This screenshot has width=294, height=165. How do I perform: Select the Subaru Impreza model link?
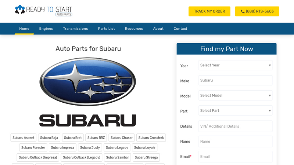[62, 148]
